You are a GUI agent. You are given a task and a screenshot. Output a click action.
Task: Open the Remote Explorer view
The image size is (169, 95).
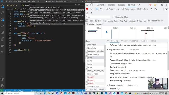pos(2,32)
